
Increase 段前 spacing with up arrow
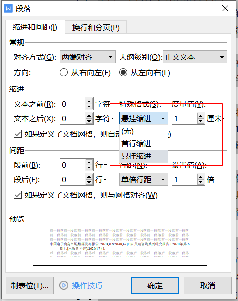point(89,162)
